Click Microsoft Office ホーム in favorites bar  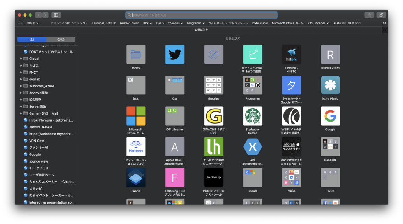click(288, 23)
